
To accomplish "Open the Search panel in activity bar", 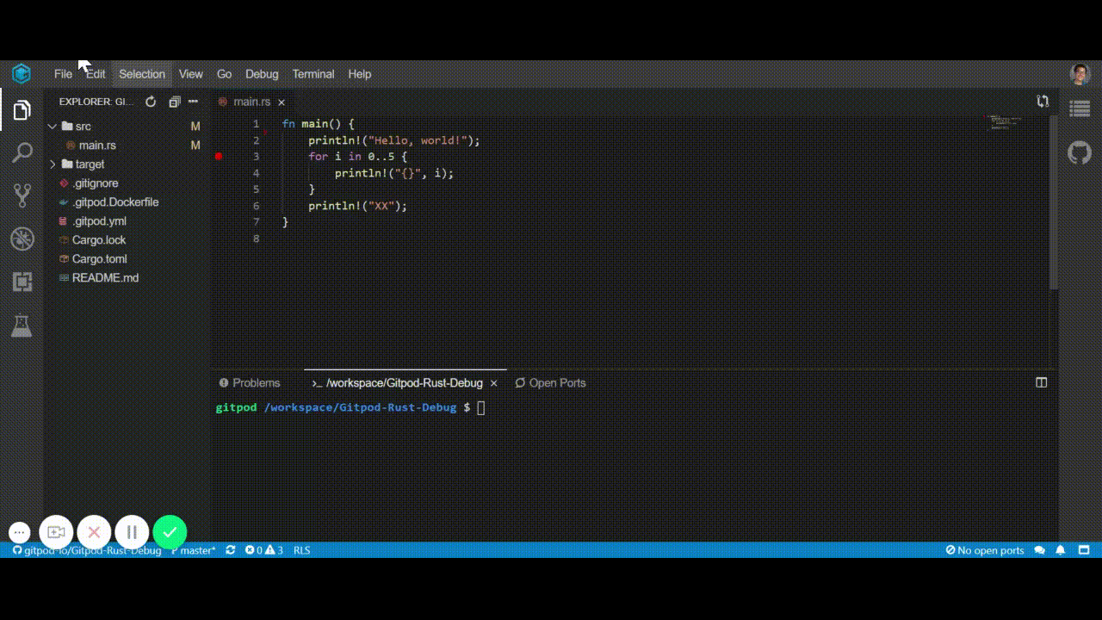I will (21, 152).
